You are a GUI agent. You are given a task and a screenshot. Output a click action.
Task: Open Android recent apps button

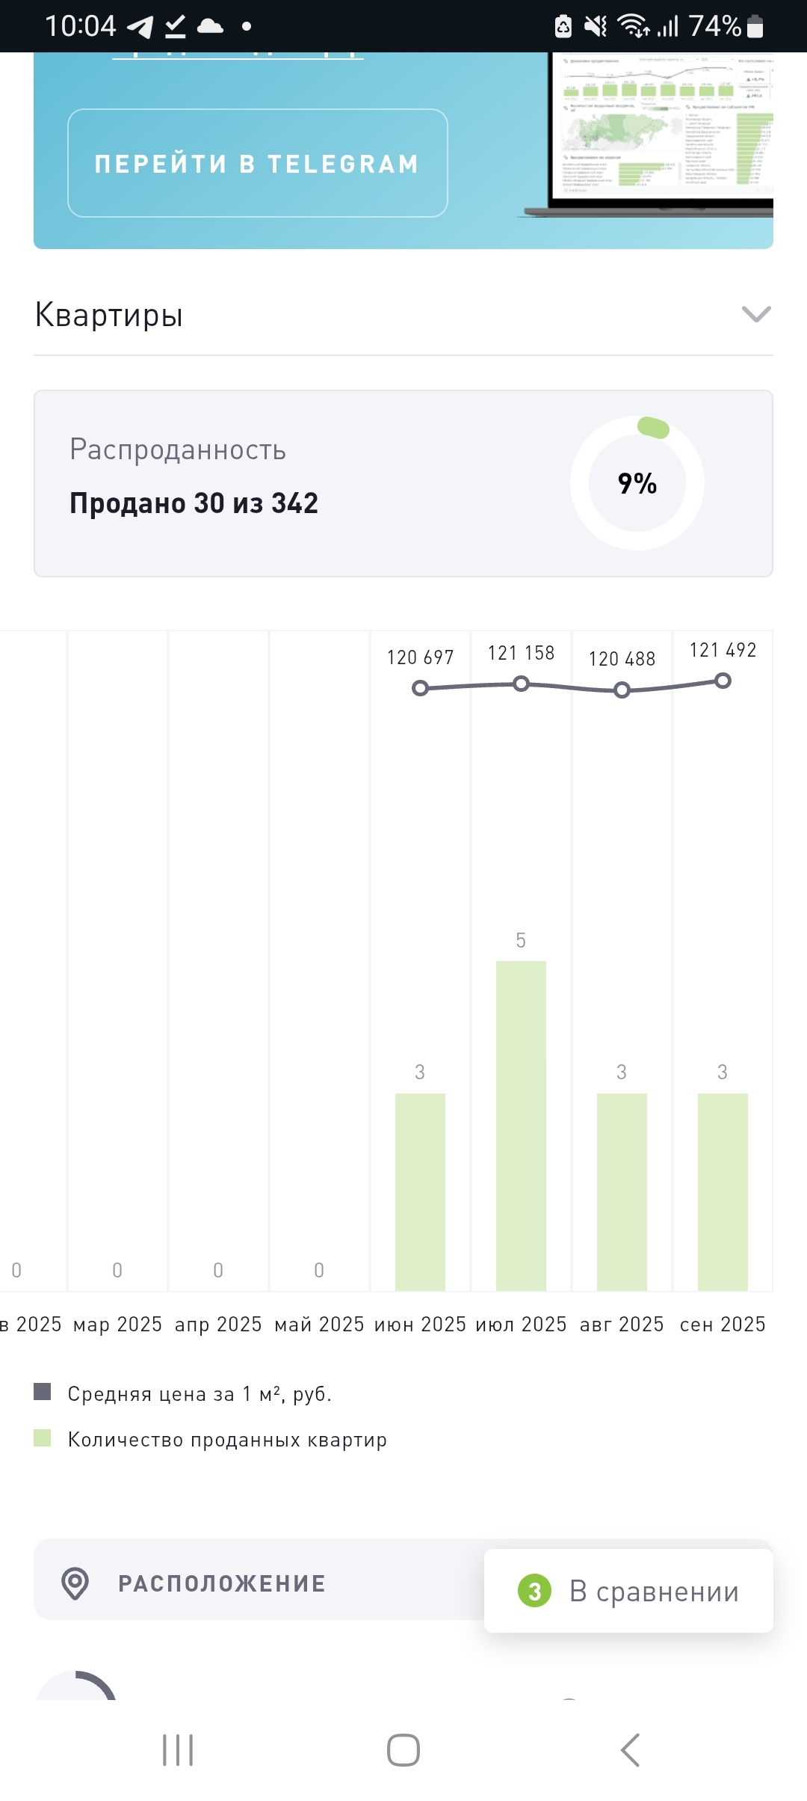[x=178, y=1750]
